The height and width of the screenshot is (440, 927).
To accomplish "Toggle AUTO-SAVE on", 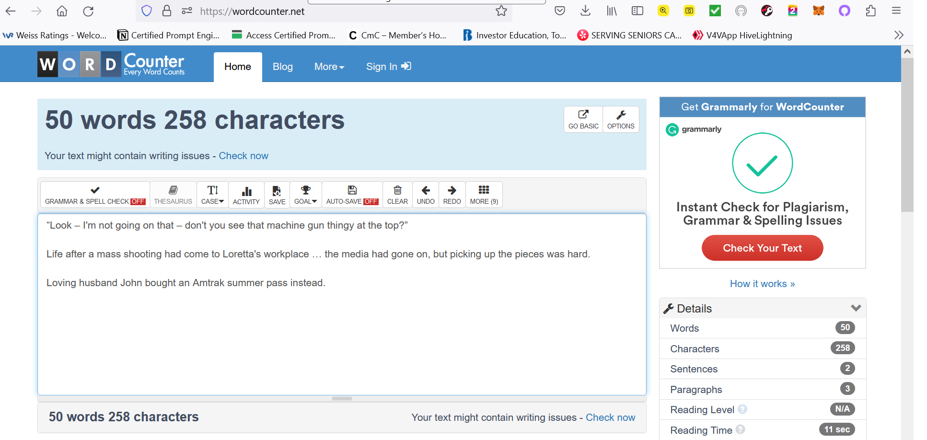I will (352, 195).
